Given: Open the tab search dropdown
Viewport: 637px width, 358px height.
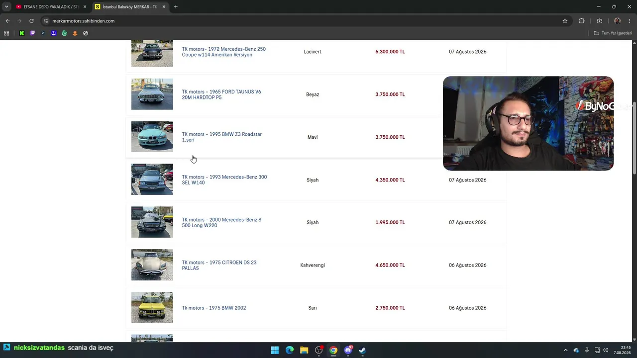Looking at the screenshot, I should (6, 7).
